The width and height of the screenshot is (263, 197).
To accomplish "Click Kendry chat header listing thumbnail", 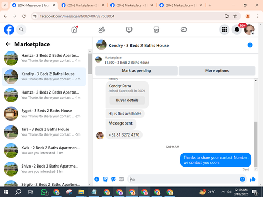I will [x=102, y=45].
